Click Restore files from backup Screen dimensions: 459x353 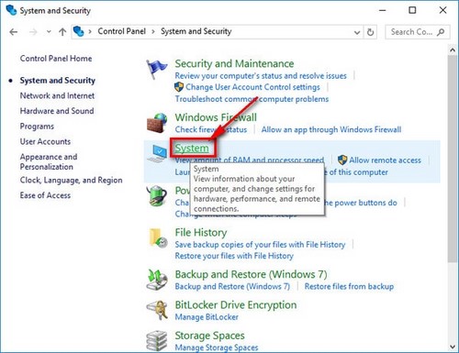coord(349,286)
